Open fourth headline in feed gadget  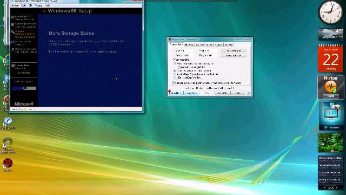coord(330,180)
